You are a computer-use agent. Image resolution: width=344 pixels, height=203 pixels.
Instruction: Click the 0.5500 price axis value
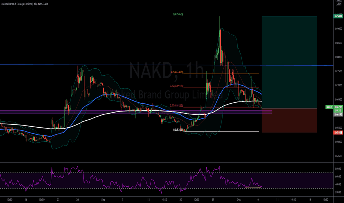pos(338,128)
